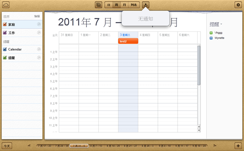Open the iCloud home cloud icon

pyautogui.click(x=6, y=5)
